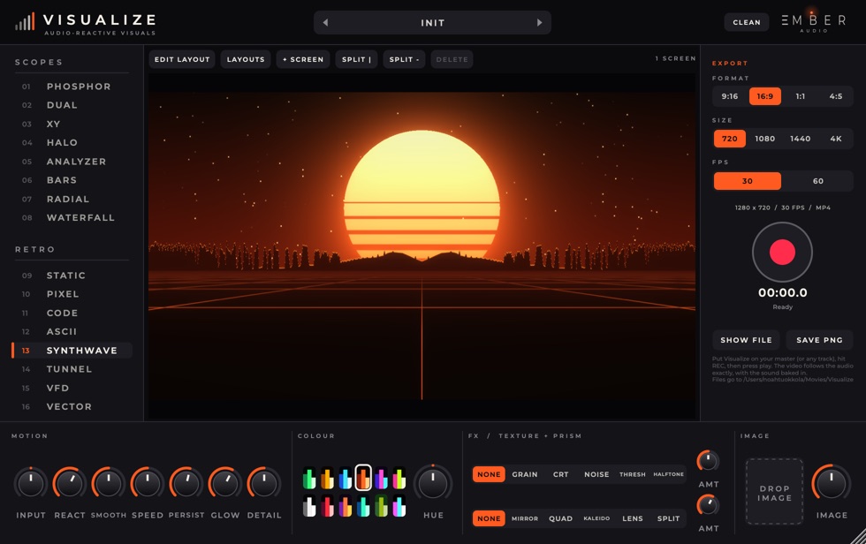Advance to the next preset with the right arrow
This screenshot has height=544, width=866.
[540, 23]
